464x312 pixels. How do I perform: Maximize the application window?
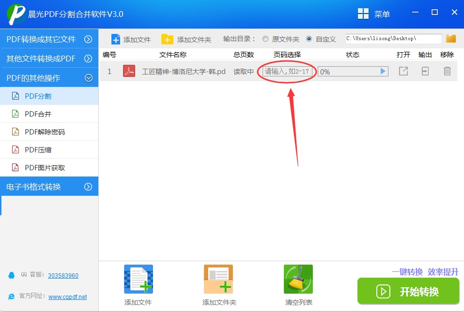coord(435,12)
